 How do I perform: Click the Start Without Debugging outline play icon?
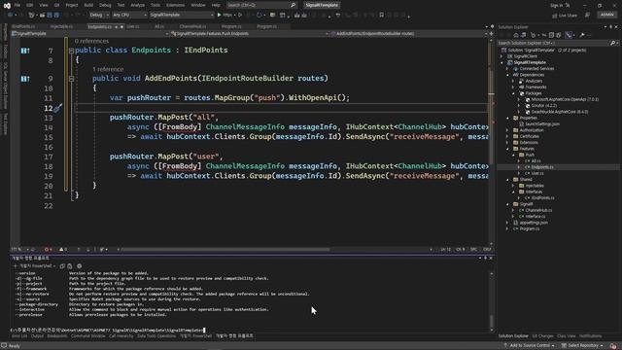coord(240,16)
